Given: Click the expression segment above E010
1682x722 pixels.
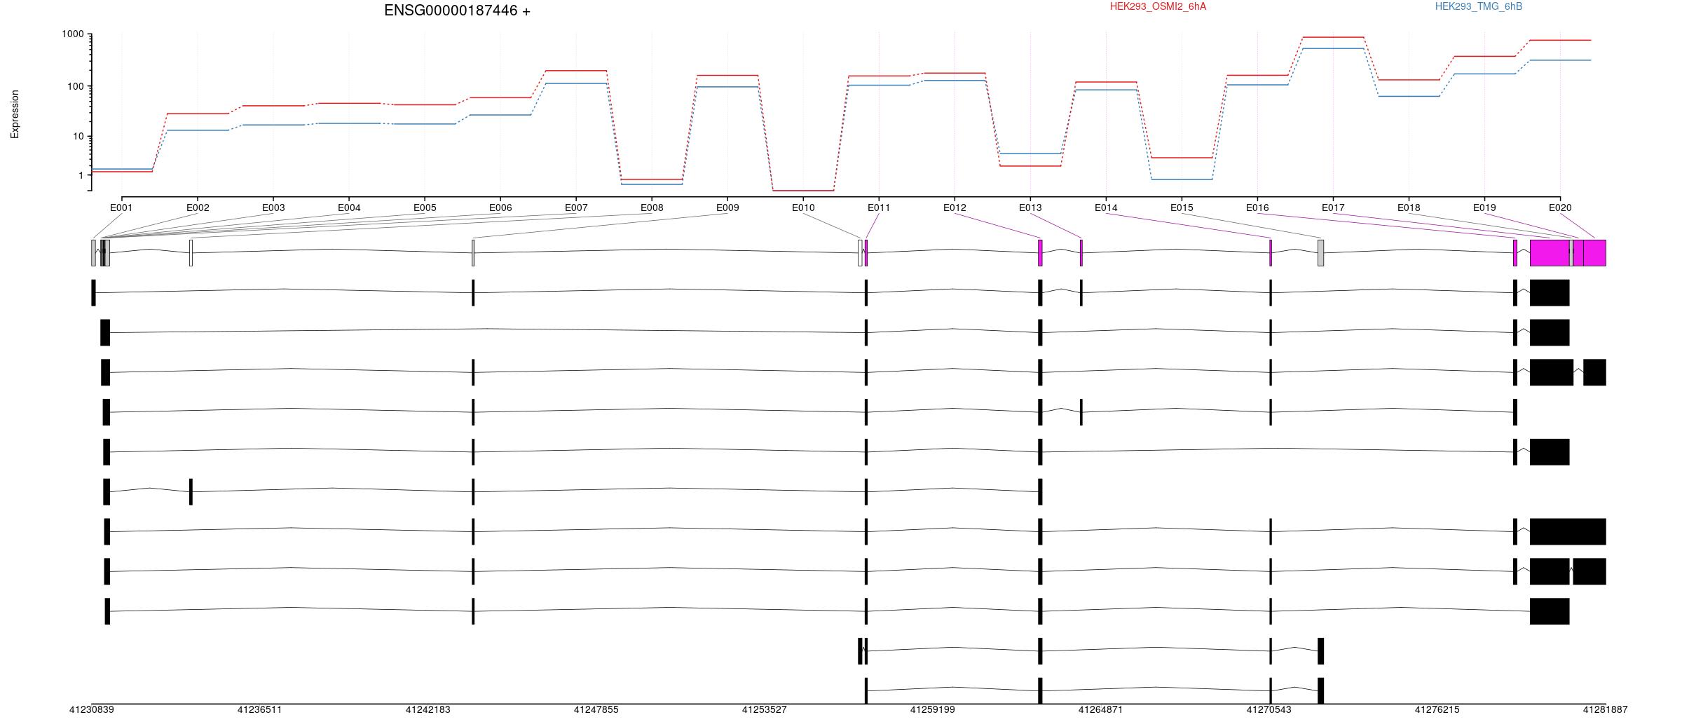Looking at the screenshot, I should pos(803,191).
